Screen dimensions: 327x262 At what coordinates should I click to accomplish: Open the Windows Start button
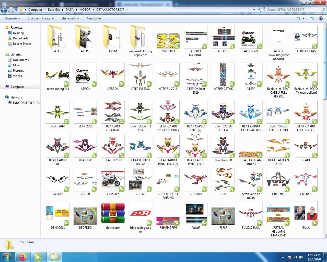point(7,257)
